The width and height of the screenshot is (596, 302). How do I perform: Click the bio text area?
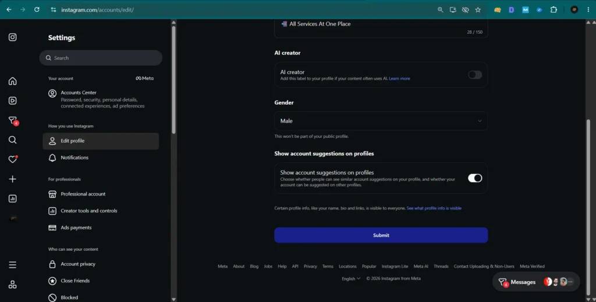coord(381,28)
